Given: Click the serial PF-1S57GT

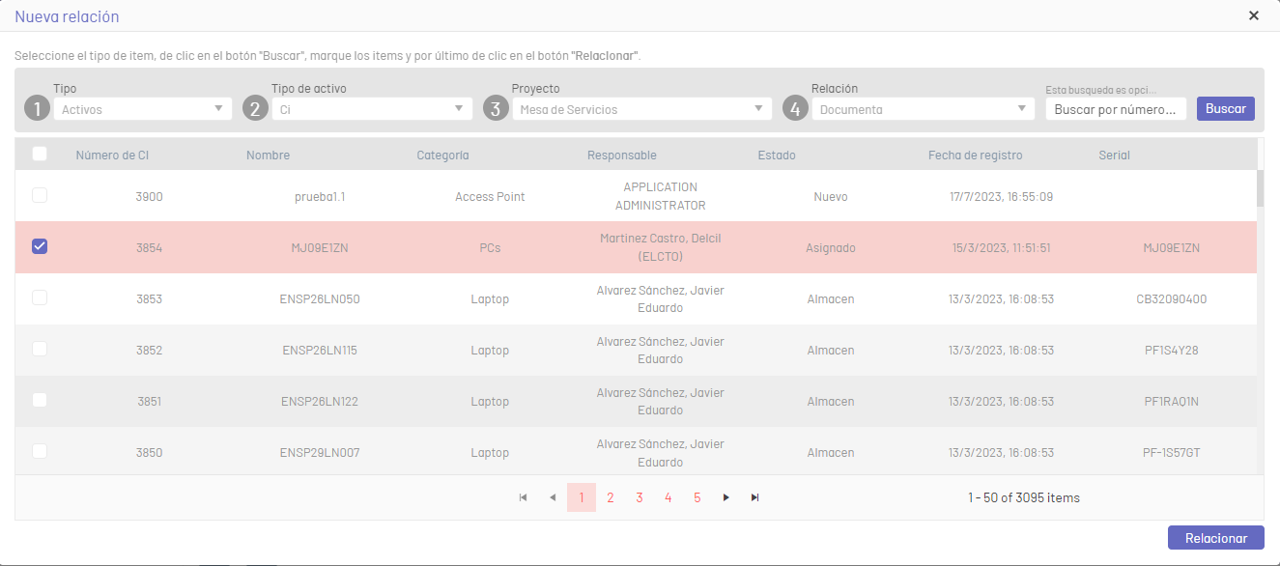Looking at the screenshot, I should (x=1172, y=452).
